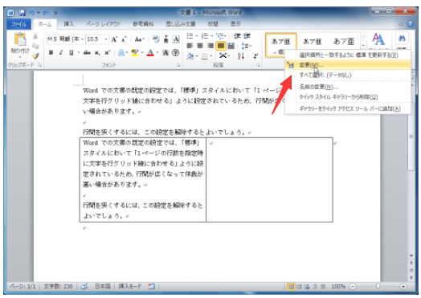Click the Shrink Font icon
This screenshot has width=421, height=298.
pos(124,39)
